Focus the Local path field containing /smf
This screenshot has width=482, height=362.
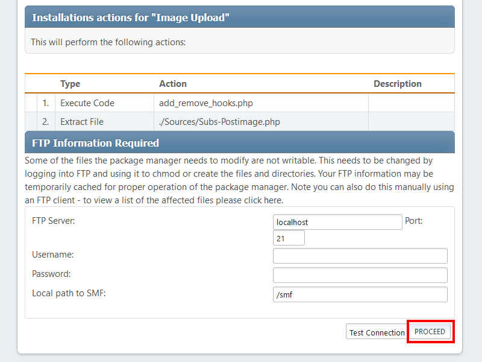coord(360,294)
